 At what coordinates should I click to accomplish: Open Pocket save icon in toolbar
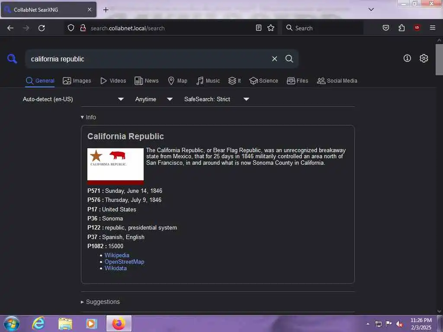[x=386, y=28]
